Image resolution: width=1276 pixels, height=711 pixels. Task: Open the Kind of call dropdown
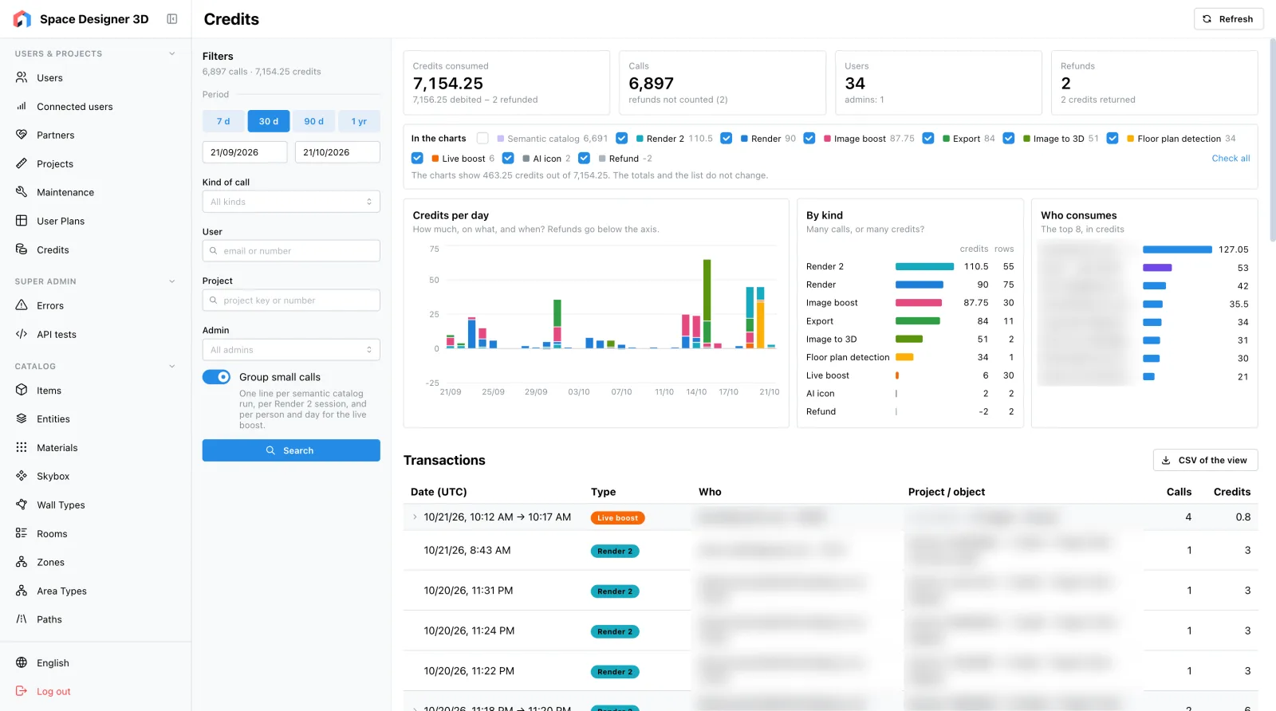point(291,202)
